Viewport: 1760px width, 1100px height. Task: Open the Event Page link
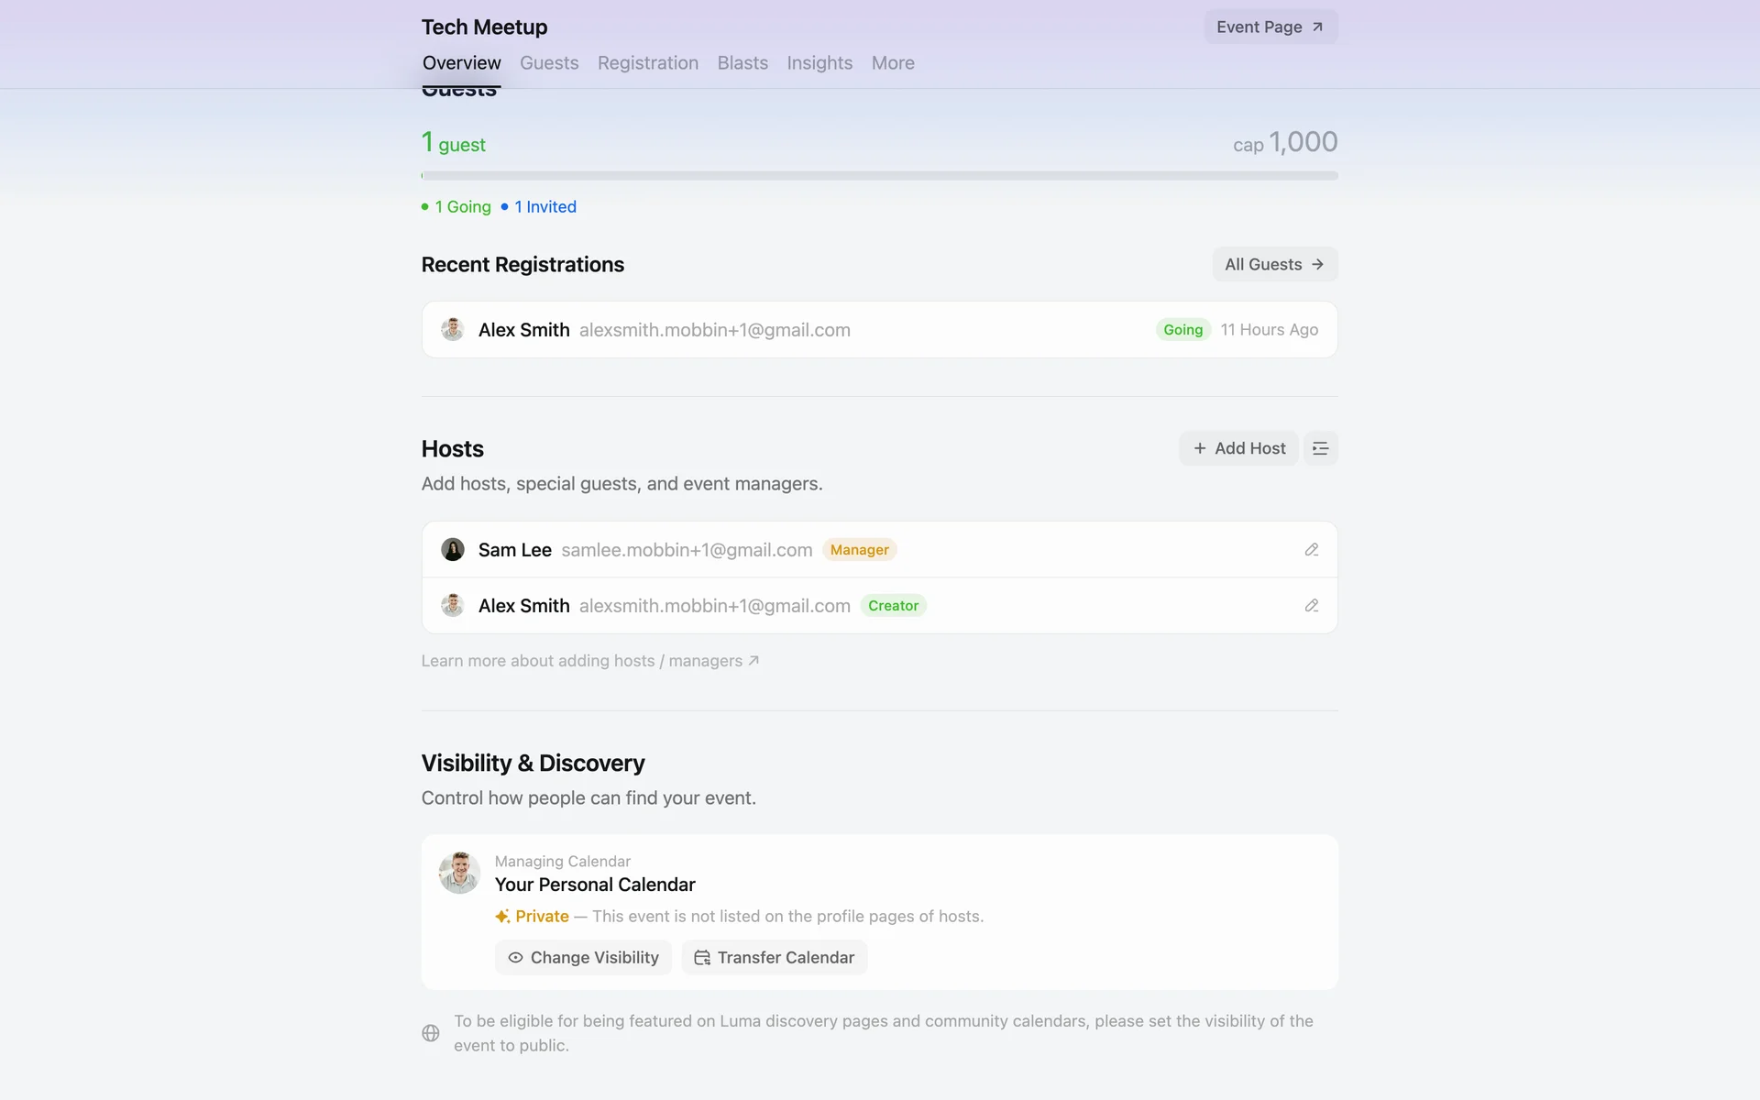point(1270,27)
